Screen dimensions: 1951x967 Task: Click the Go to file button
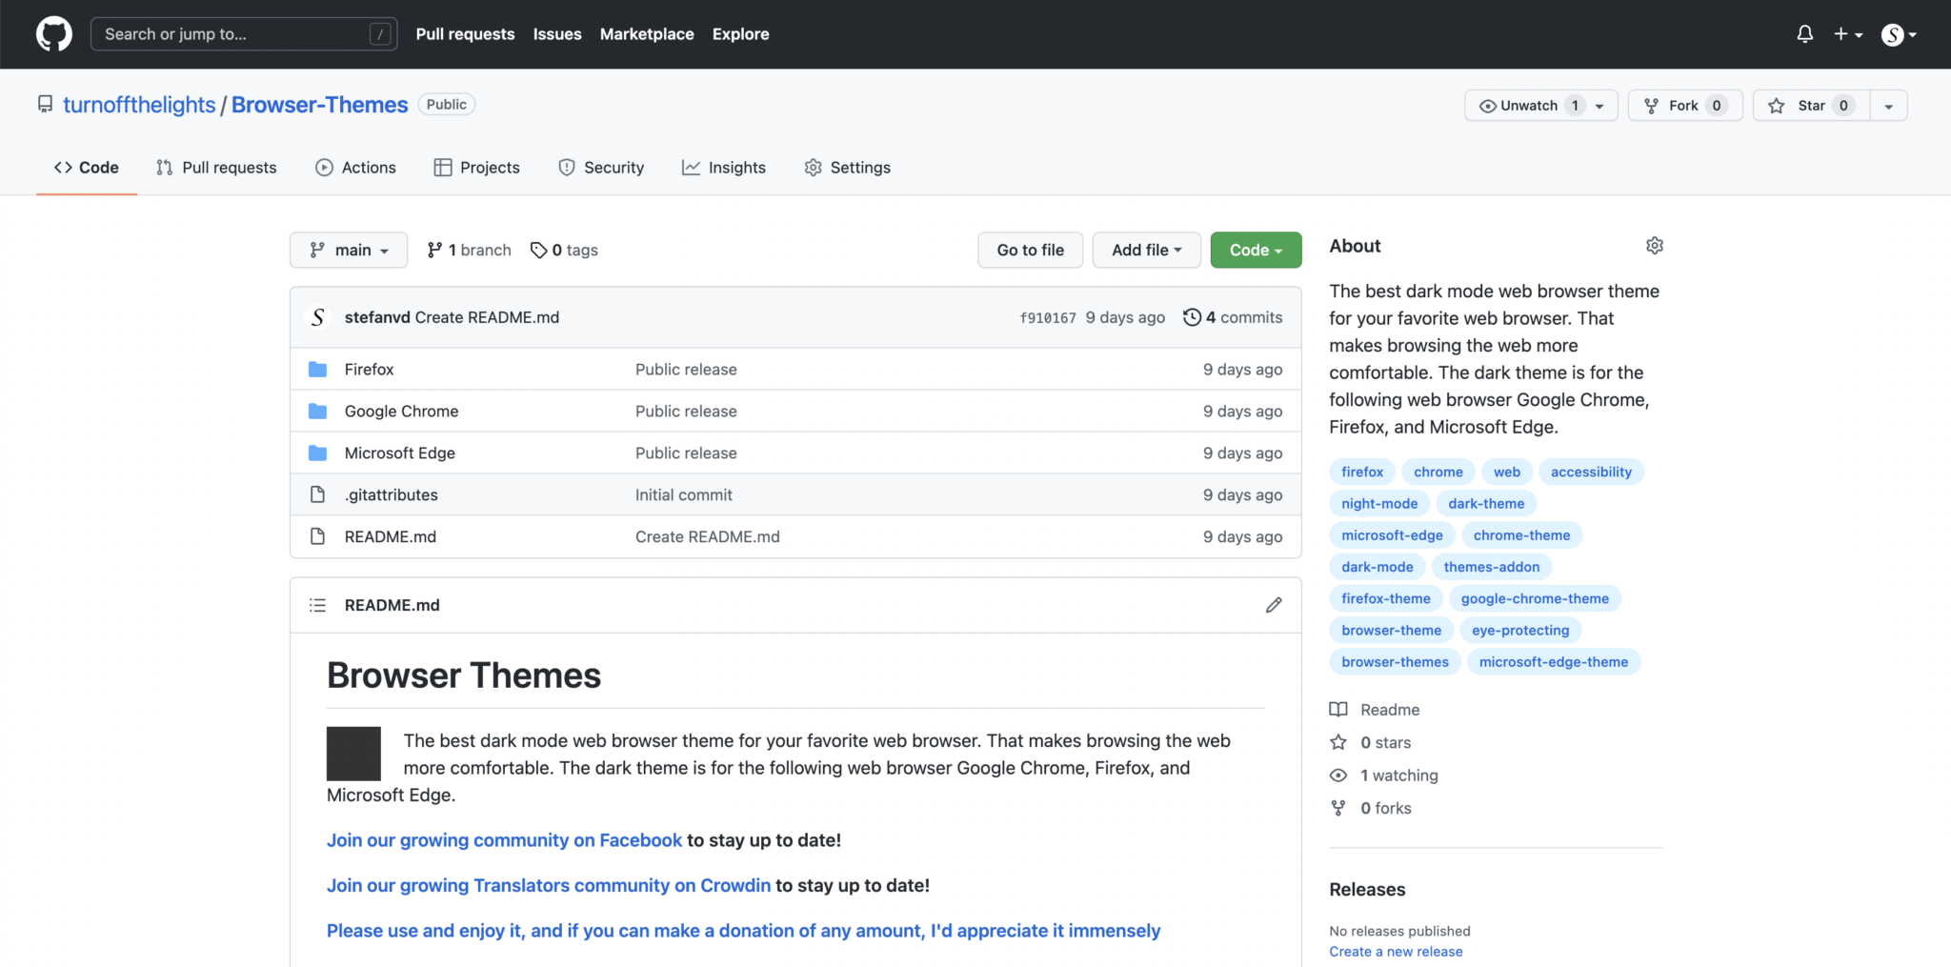tap(1030, 250)
